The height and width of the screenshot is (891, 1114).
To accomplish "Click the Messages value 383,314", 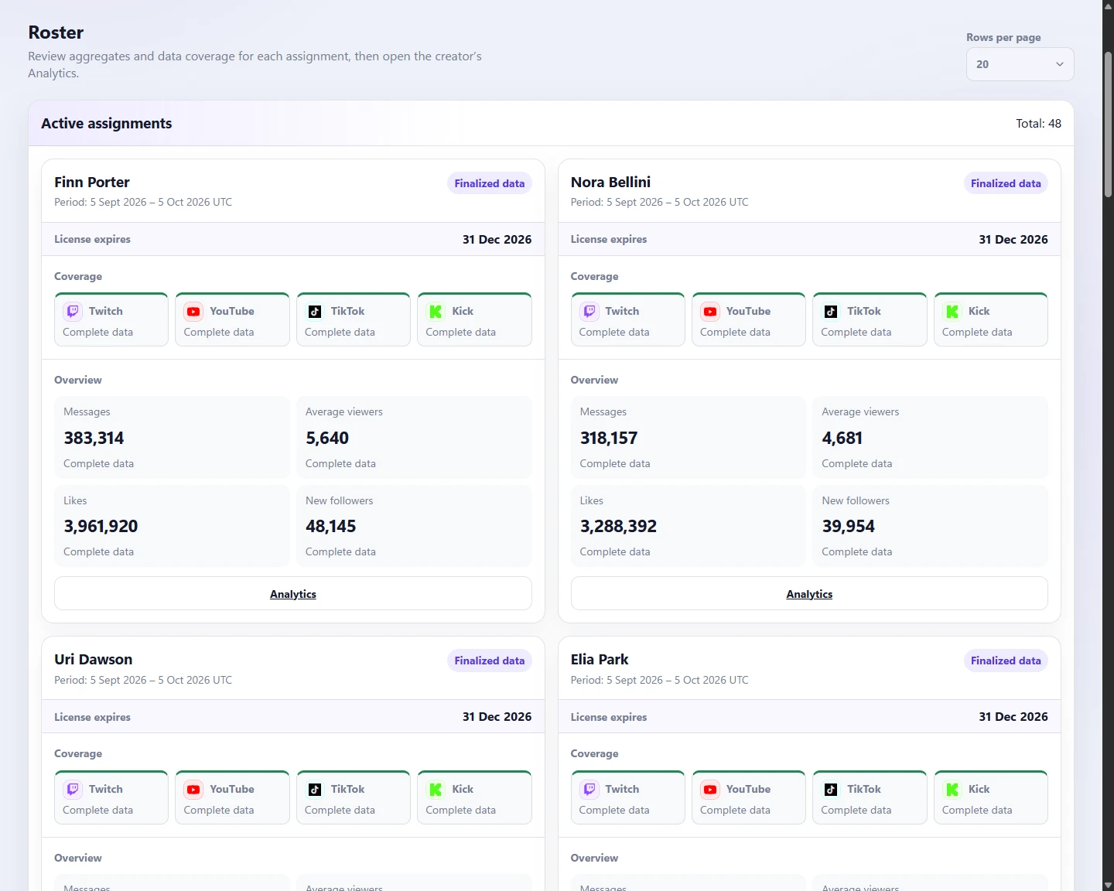I will tap(94, 439).
